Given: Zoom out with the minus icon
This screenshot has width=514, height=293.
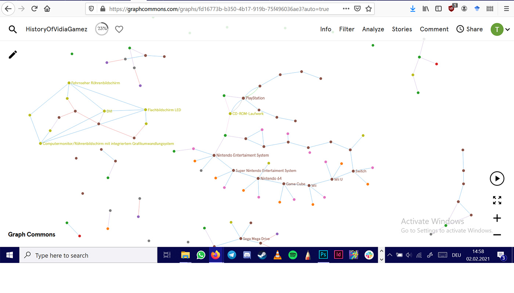Looking at the screenshot, I should coord(497,235).
